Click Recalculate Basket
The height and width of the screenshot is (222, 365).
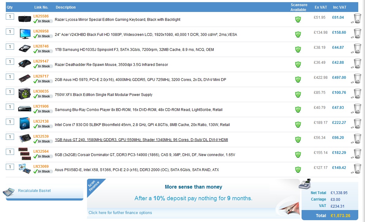[34, 191]
